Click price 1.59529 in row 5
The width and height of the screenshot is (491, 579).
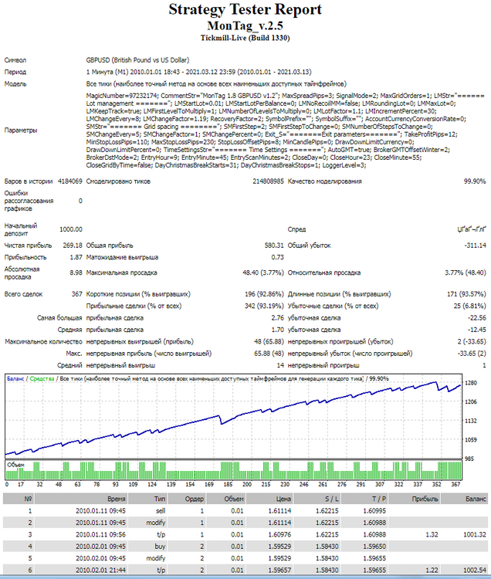[x=279, y=558]
